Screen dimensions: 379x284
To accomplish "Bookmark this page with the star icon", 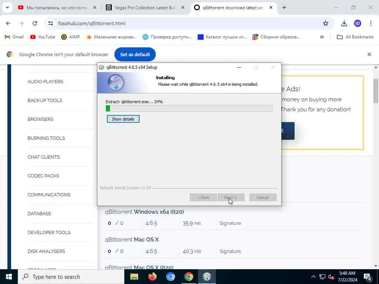I will pos(326,23).
